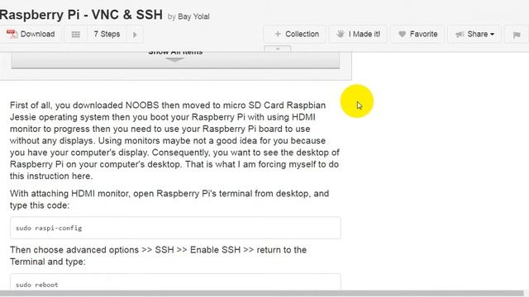Image resolution: width=529 pixels, height=297 pixels.
Task: Click the Raspberry Pi - VNC & SSH title
Action: coord(81,15)
